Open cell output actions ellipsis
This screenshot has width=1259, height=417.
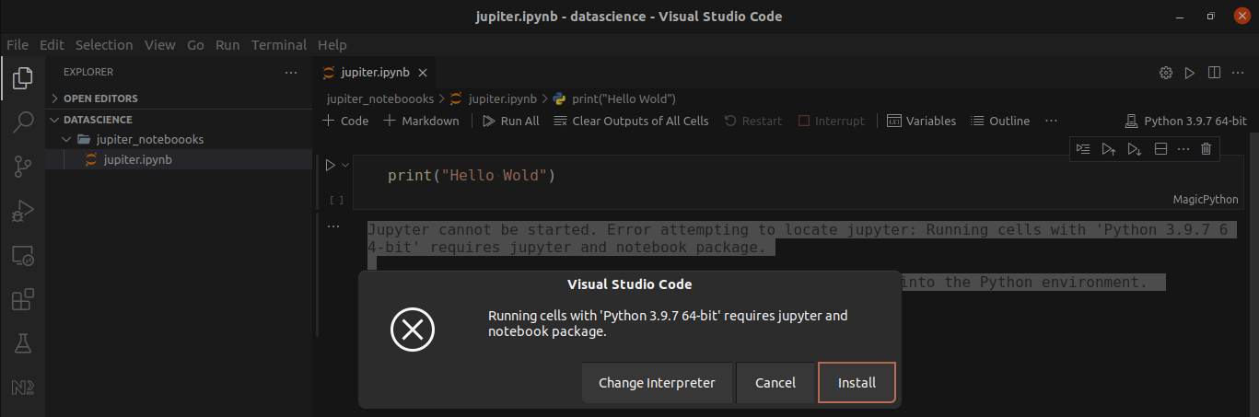coord(333,226)
